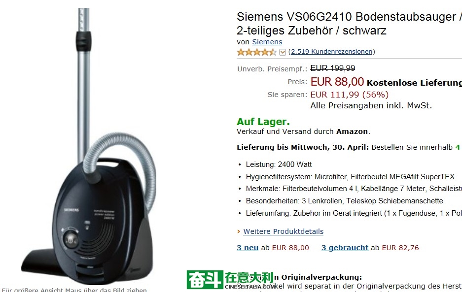This screenshot has width=462, height=292.
Task: Click the struck-through EUR 199,99 price
Action: coord(333,68)
